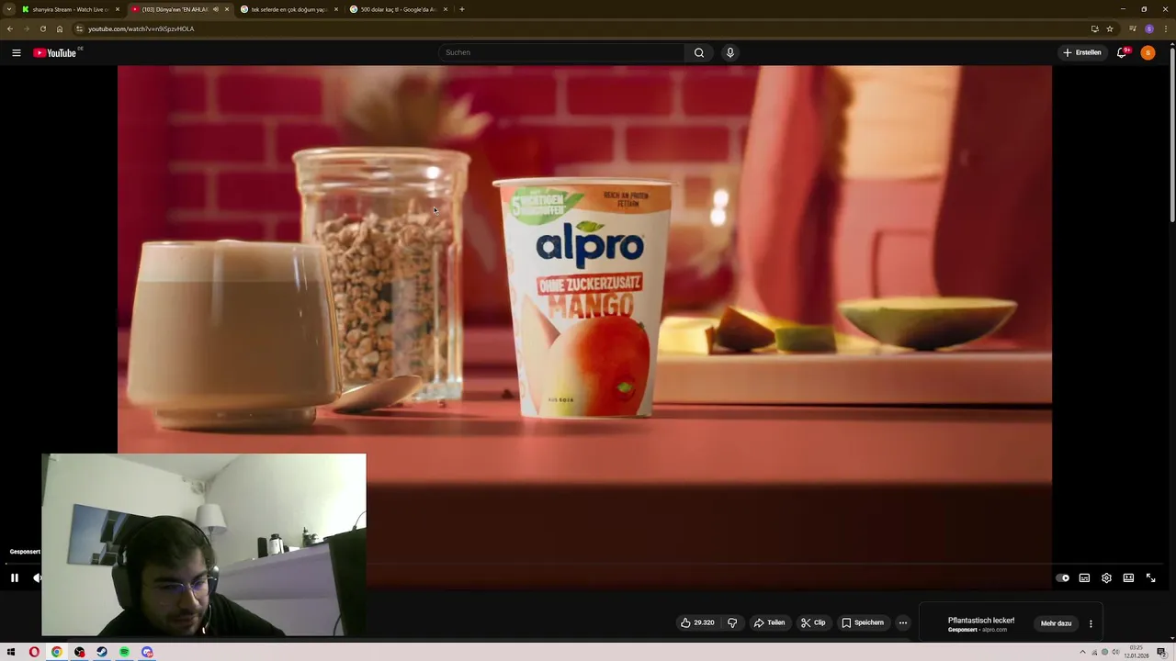Toggle subtitles with the captions icon
The image size is (1176, 661).
1084,577
